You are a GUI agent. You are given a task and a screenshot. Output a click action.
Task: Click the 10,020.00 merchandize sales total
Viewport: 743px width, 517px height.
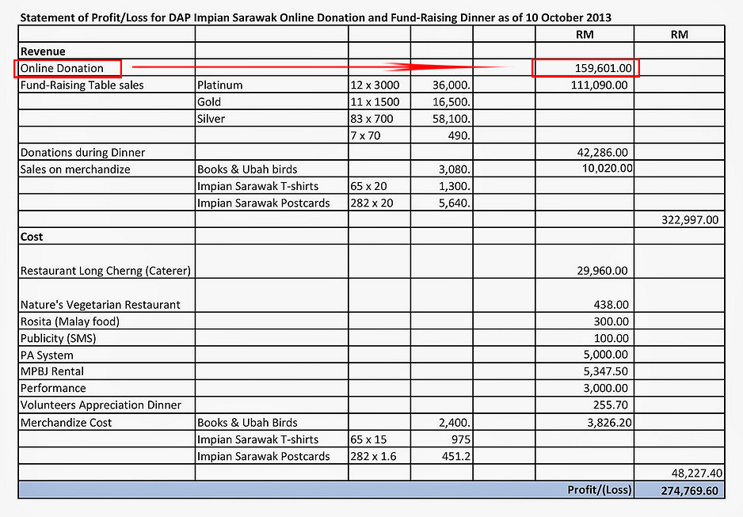[607, 168]
